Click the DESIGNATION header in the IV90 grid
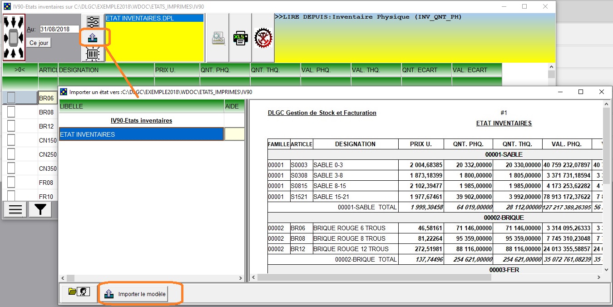 106,70
